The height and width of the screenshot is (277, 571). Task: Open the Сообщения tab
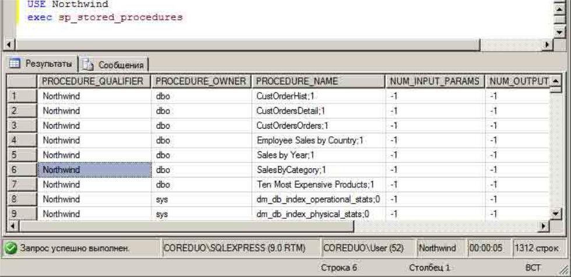[x=114, y=65]
